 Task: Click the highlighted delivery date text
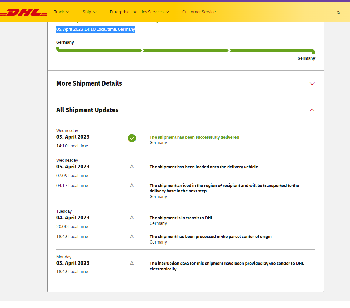96,29
